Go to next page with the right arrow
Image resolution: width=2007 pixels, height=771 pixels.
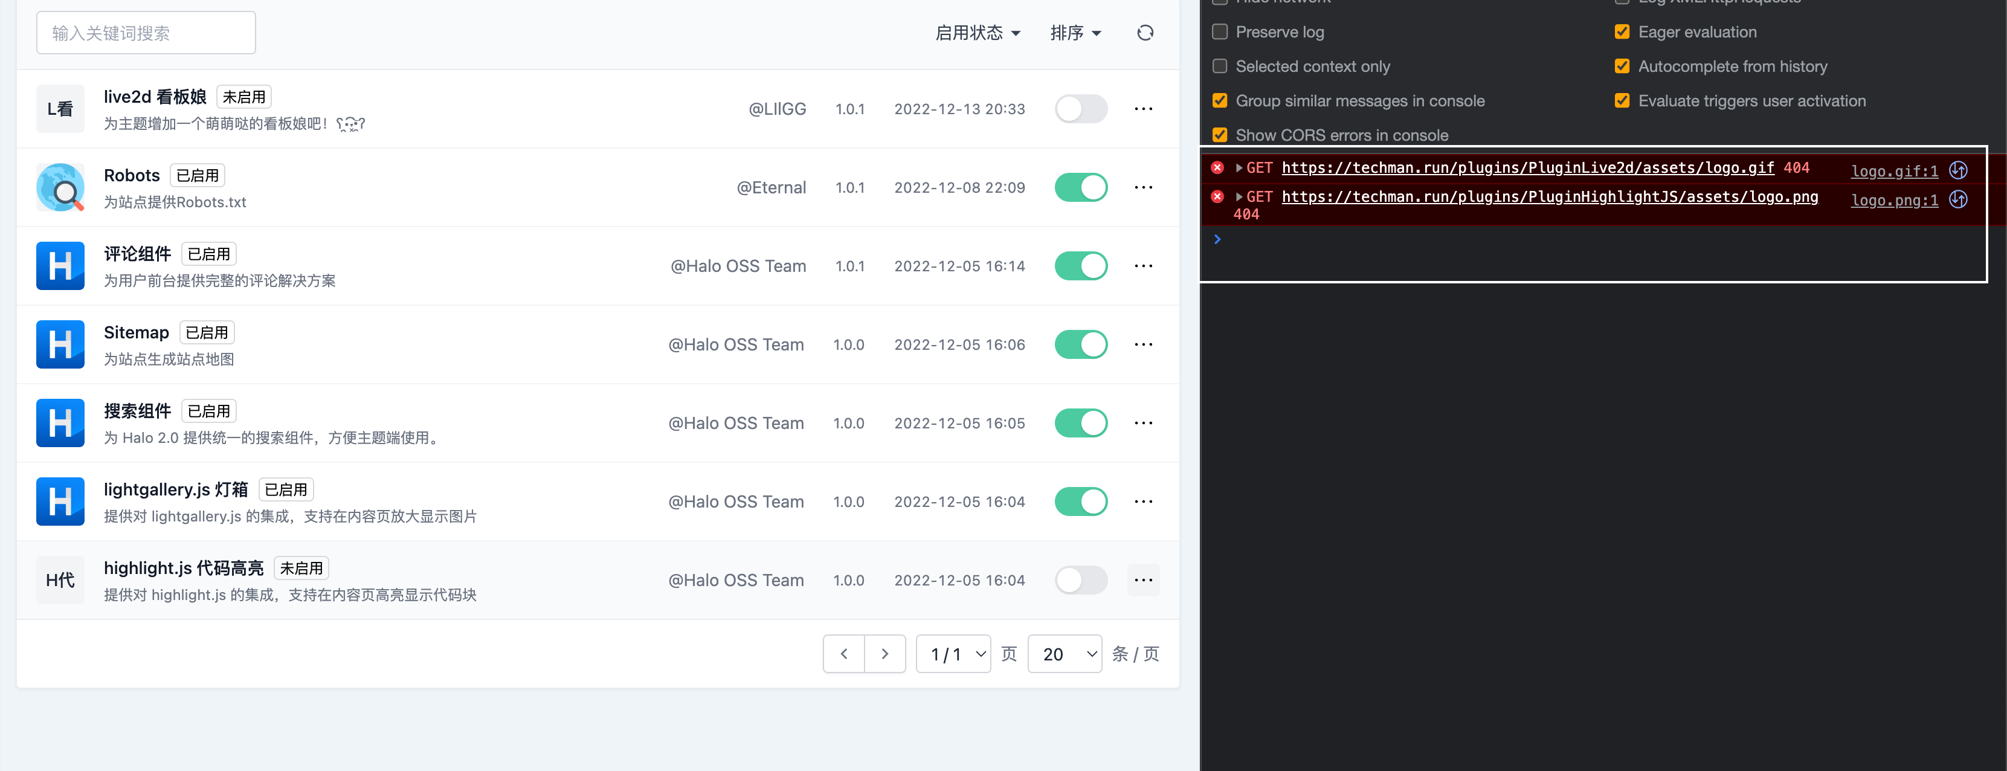point(884,653)
